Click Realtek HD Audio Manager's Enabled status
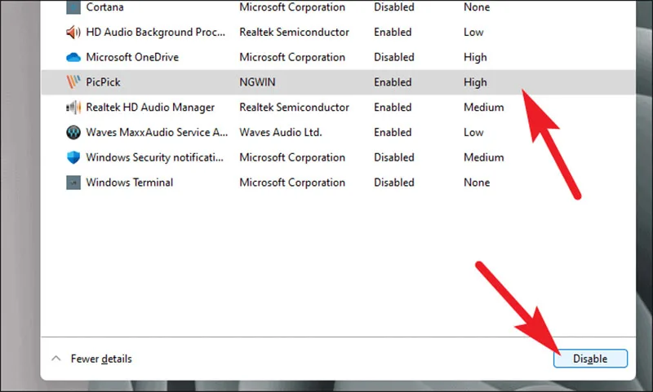653x392 pixels. (393, 108)
